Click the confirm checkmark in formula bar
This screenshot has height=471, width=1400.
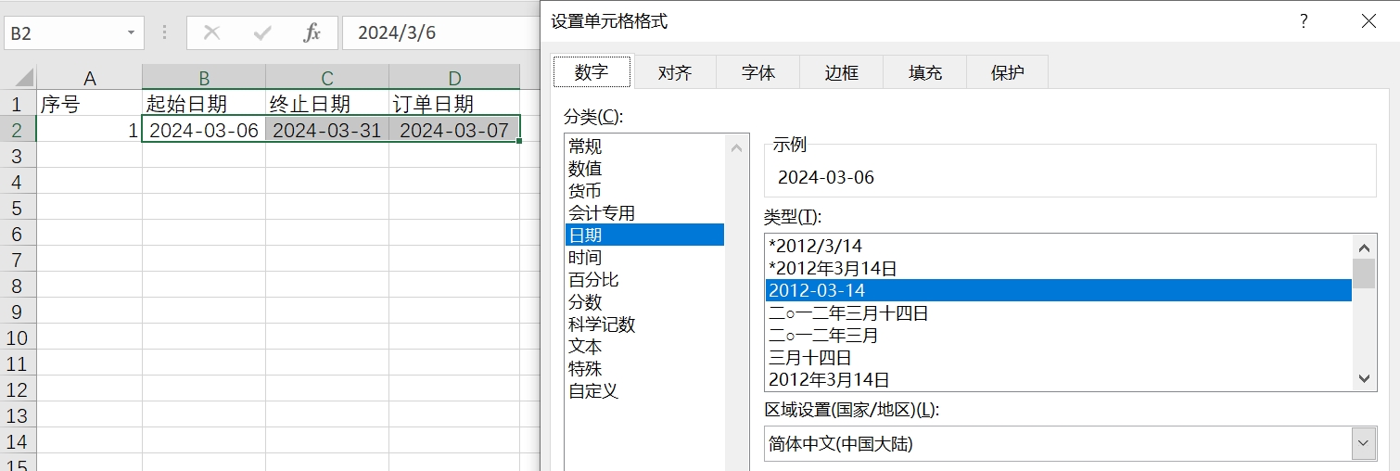tap(262, 33)
